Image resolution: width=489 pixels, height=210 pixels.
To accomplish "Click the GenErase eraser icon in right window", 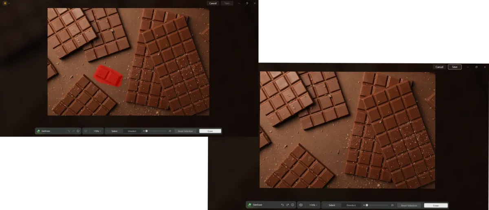I will [x=249, y=205].
